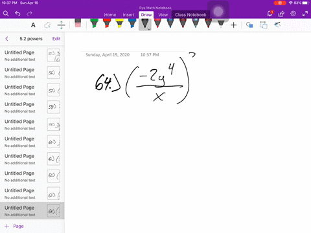Open page with thumbnail 57)
311x233 pixels.
click(32, 90)
